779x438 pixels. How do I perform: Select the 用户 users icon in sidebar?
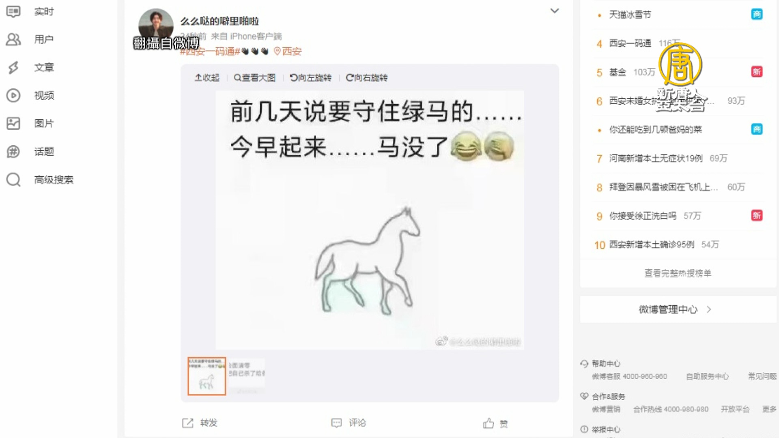13,39
